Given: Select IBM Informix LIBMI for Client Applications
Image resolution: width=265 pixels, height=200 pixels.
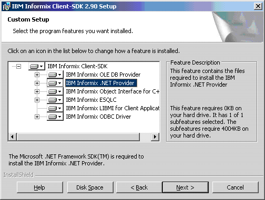Looking at the screenshot, I should click(113, 108).
